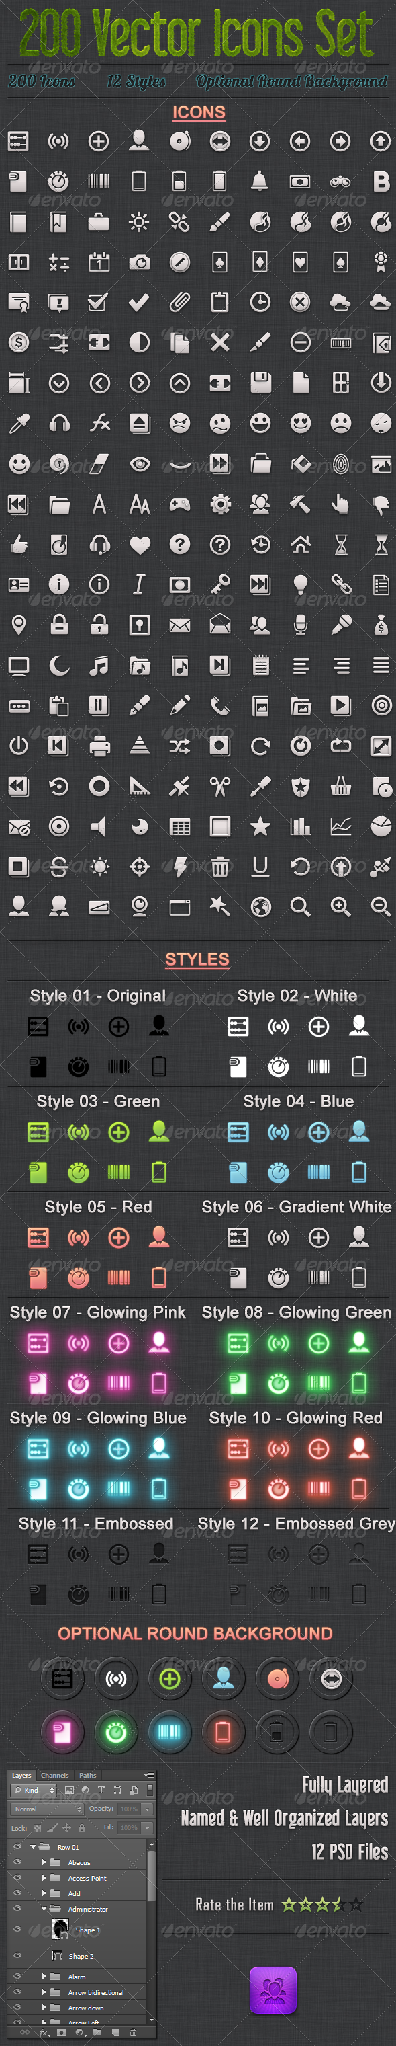
Task: Expand the Access Point folder
Action: click(x=44, y=1879)
